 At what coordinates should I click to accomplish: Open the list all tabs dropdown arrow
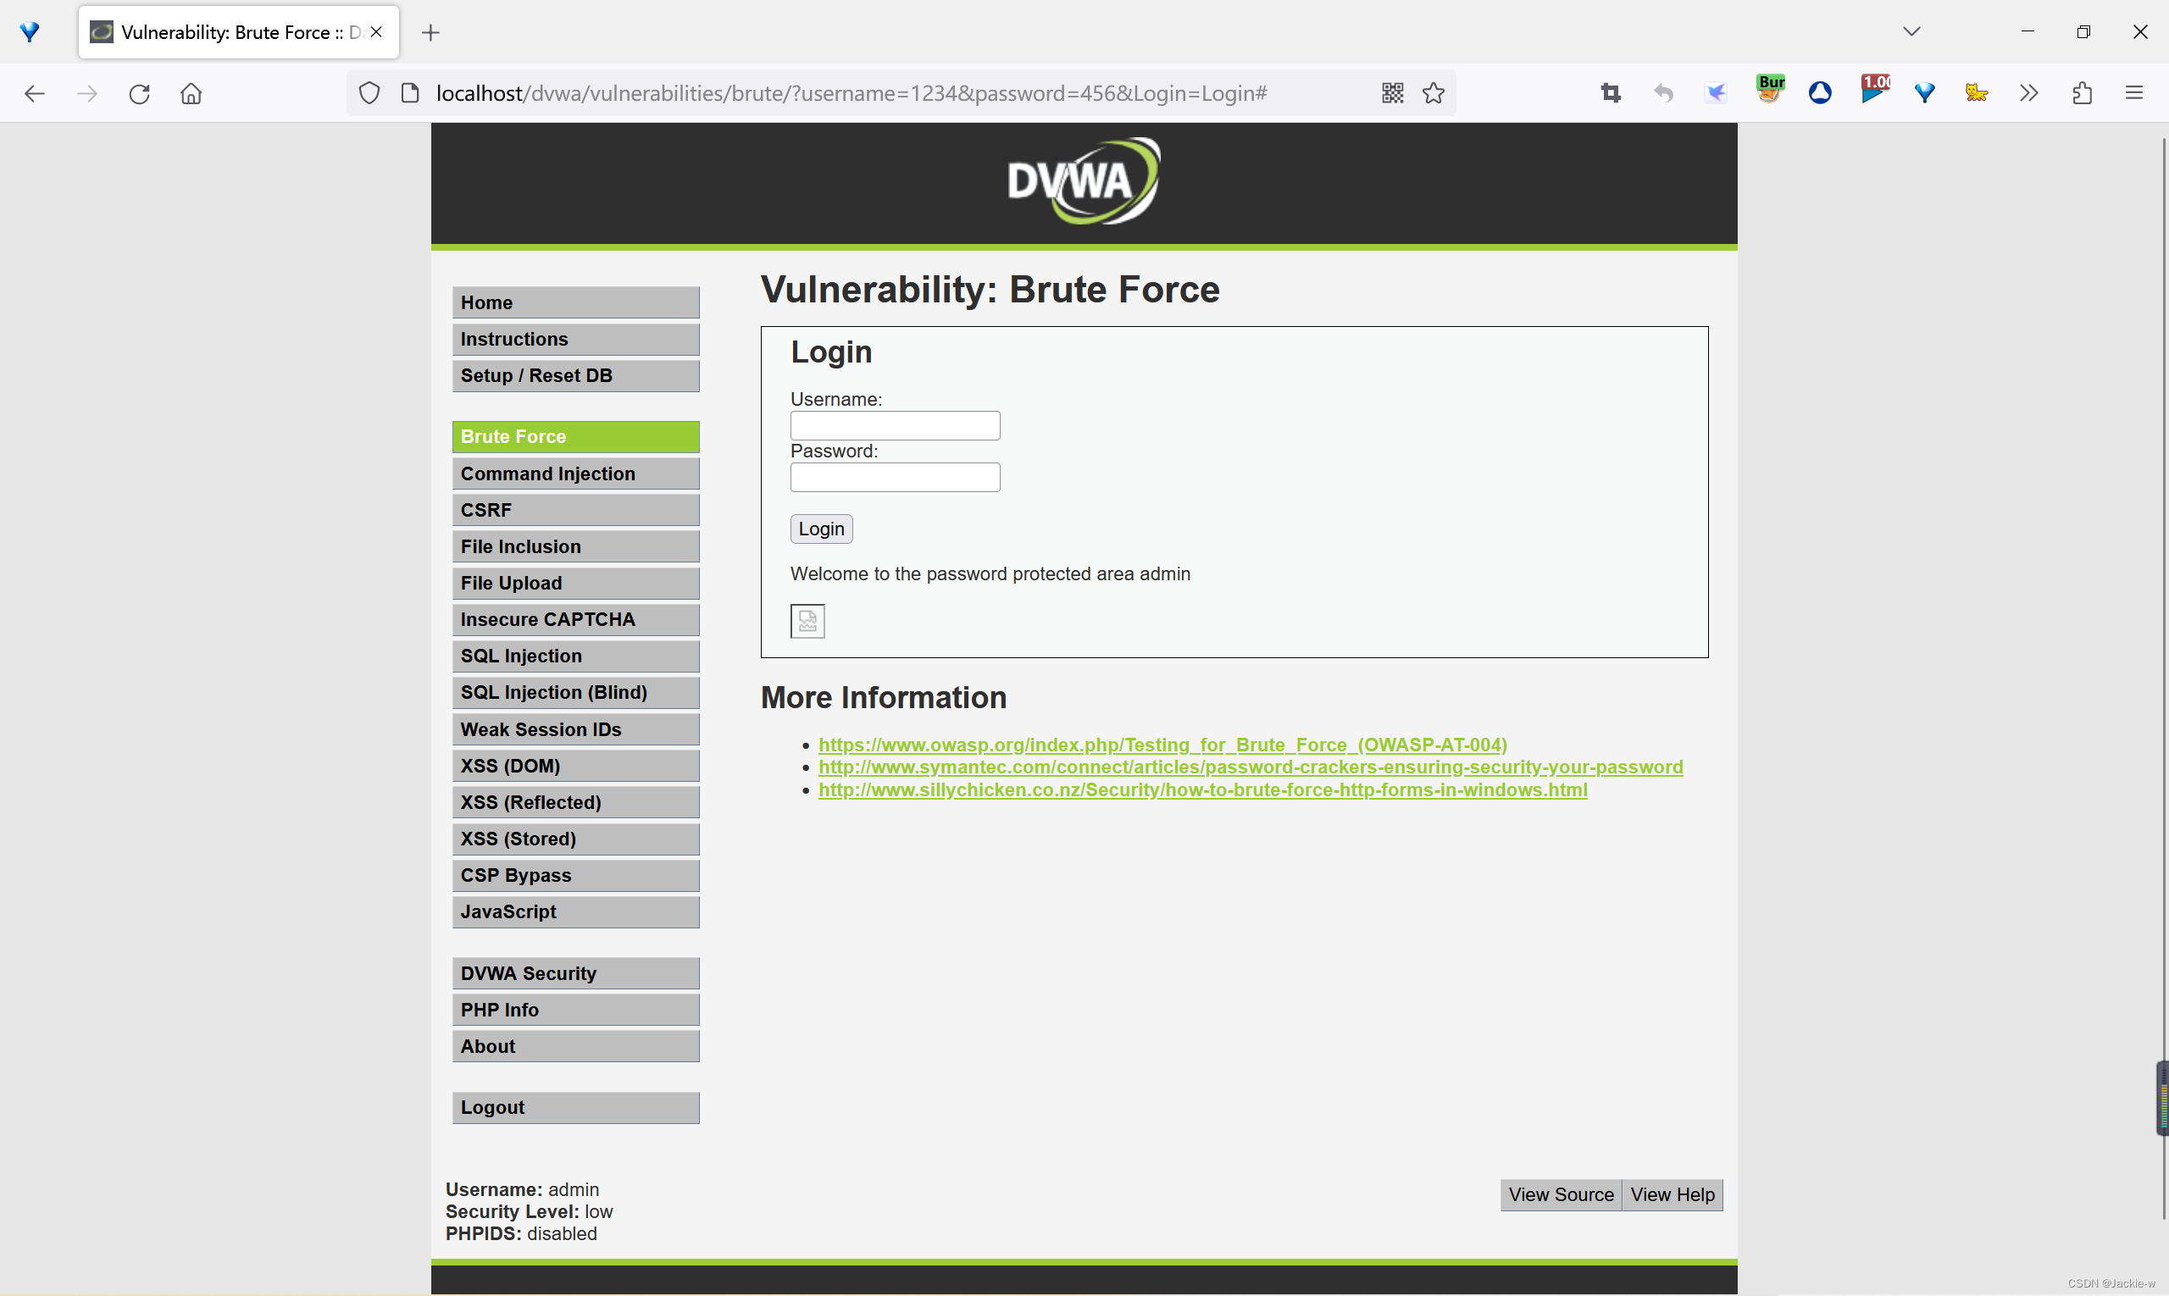(1911, 32)
